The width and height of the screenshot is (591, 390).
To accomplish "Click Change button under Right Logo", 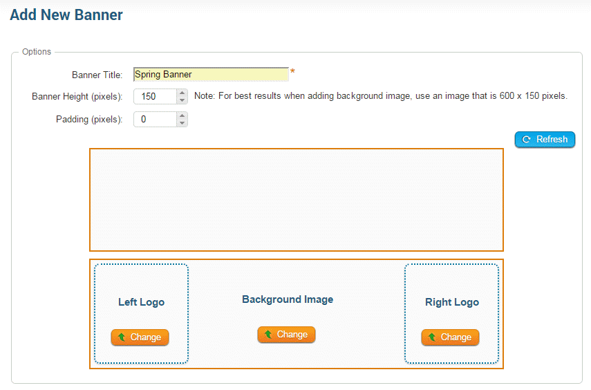I will [451, 337].
